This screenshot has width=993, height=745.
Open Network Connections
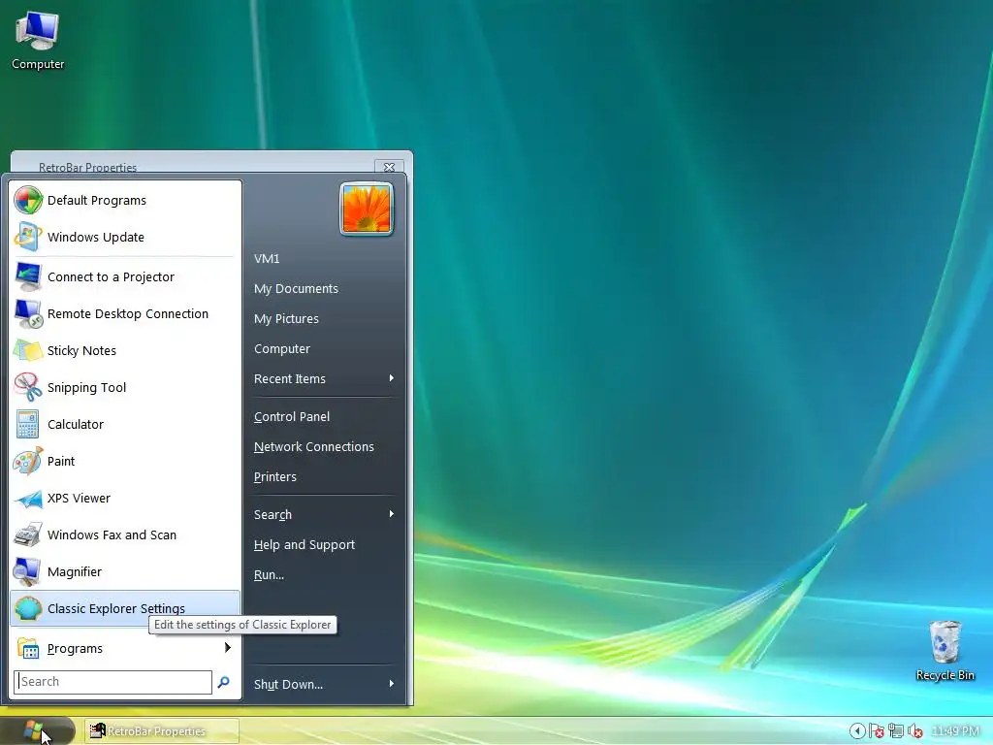313,446
